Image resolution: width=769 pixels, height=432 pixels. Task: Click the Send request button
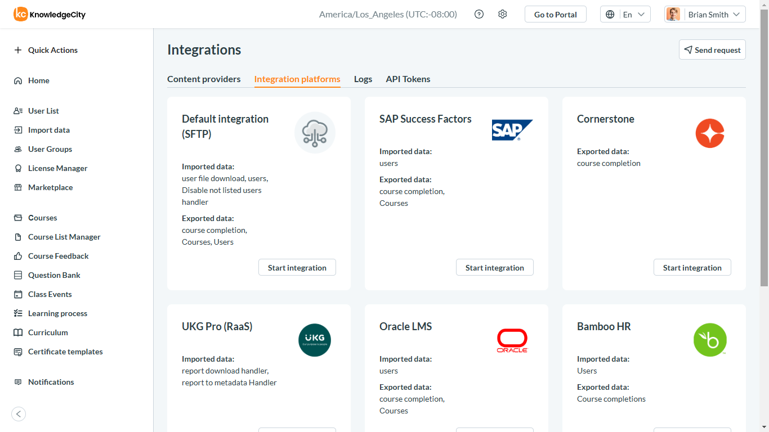tap(712, 49)
